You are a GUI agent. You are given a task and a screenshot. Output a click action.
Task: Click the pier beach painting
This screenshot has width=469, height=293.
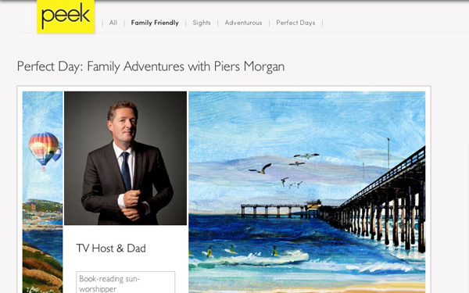coord(307,192)
